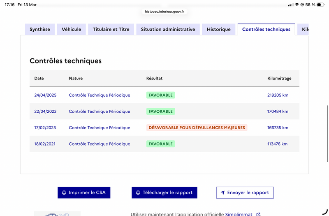The image size is (329, 216).
Task: Click the printer icon on Télécharger le rapport
Action: (x=138, y=193)
